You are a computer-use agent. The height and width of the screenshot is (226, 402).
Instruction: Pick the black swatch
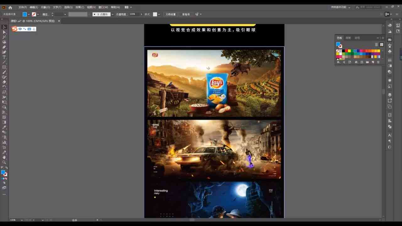[x=344, y=51]
